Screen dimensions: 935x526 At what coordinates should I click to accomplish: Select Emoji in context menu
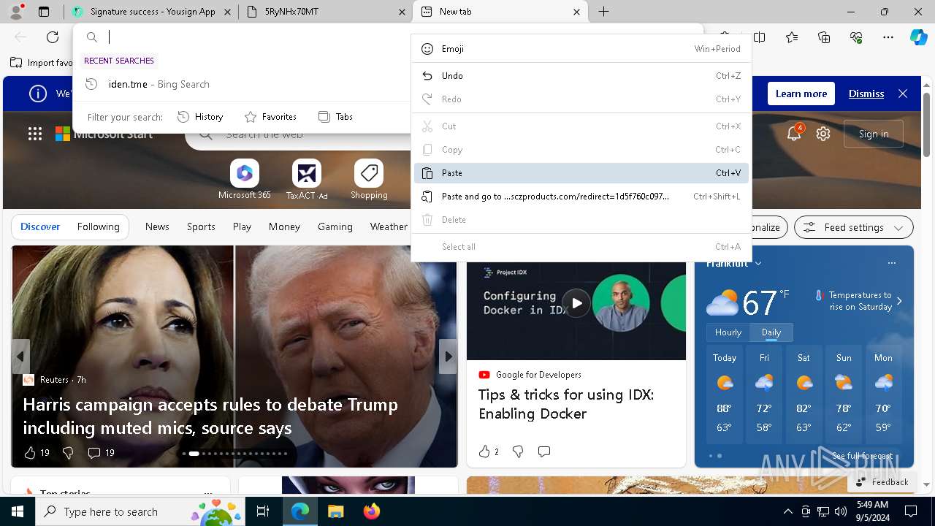[581, 49]
